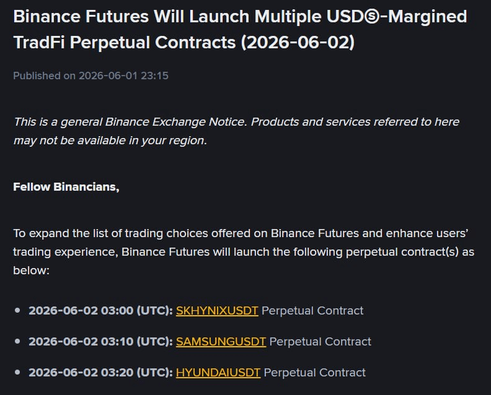Click the announcement headline text

click(240, 29)
